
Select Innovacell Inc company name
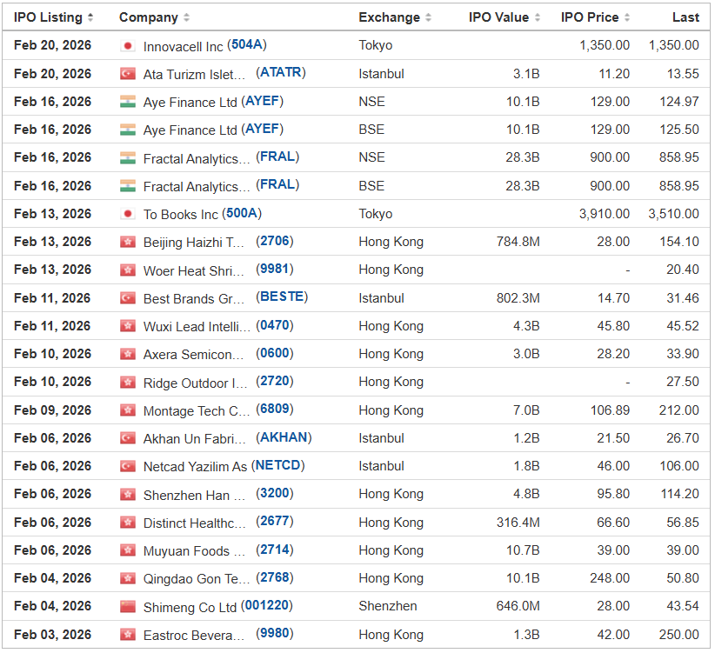tap(183, 46)
